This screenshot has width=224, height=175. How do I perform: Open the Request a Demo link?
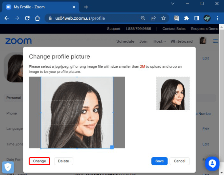205,29
